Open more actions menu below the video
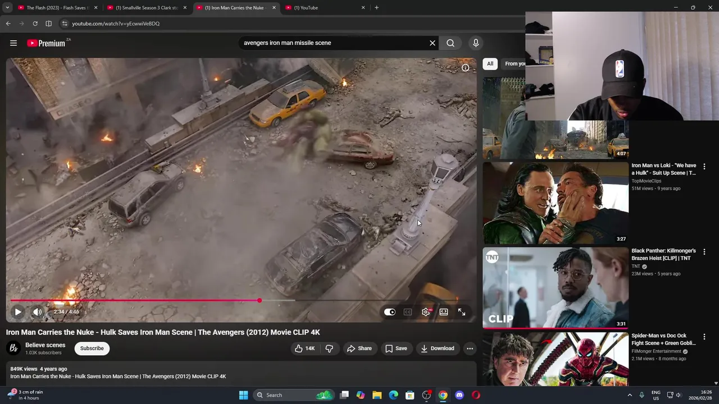Viewport: 719px width, 404px height. pyautogui.click(x=470, y=348)
